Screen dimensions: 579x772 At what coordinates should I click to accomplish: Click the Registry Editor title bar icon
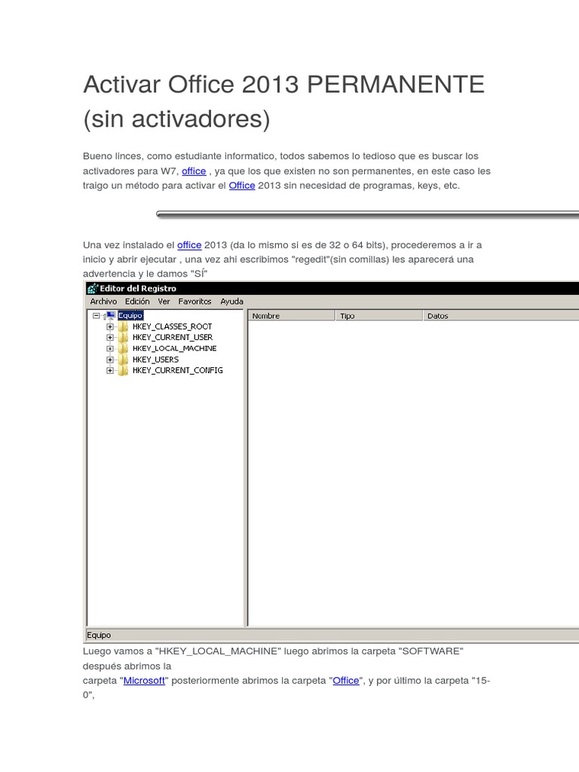[x=93, y=289]
